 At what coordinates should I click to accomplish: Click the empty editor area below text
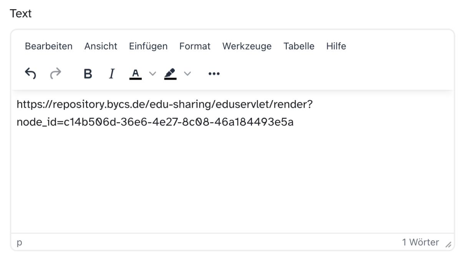(232, 180)
